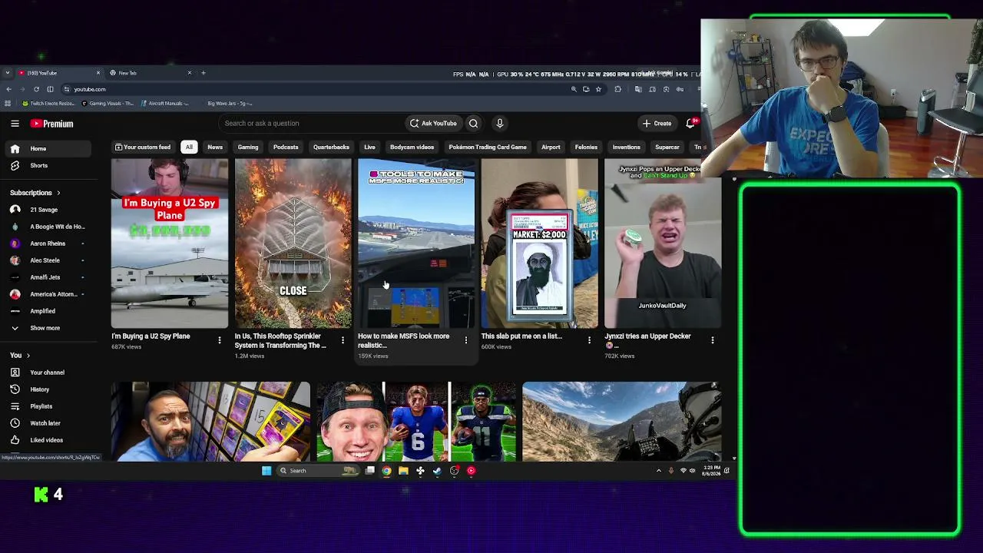Click the YouTube search magnifier button

[x=473, y=123]
